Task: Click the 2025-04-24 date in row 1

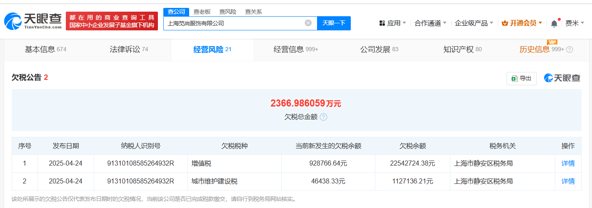Action: 66,163
